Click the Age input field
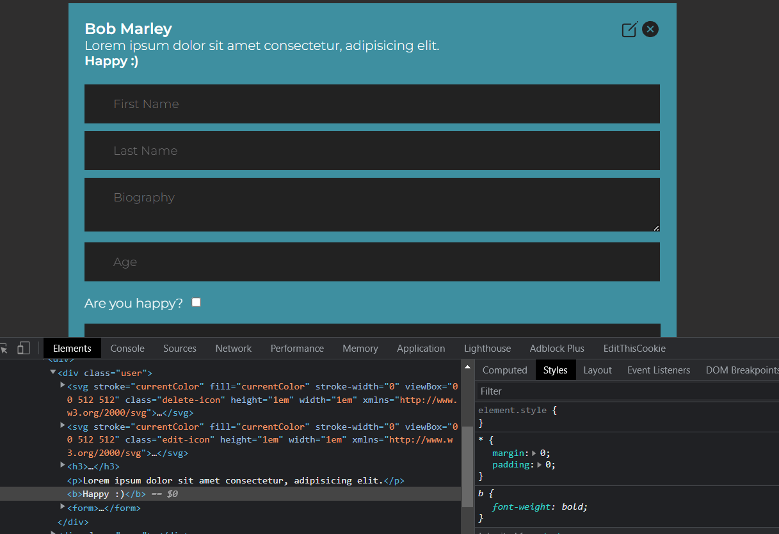This screenshot has width=779, height=534. (372, 262)
